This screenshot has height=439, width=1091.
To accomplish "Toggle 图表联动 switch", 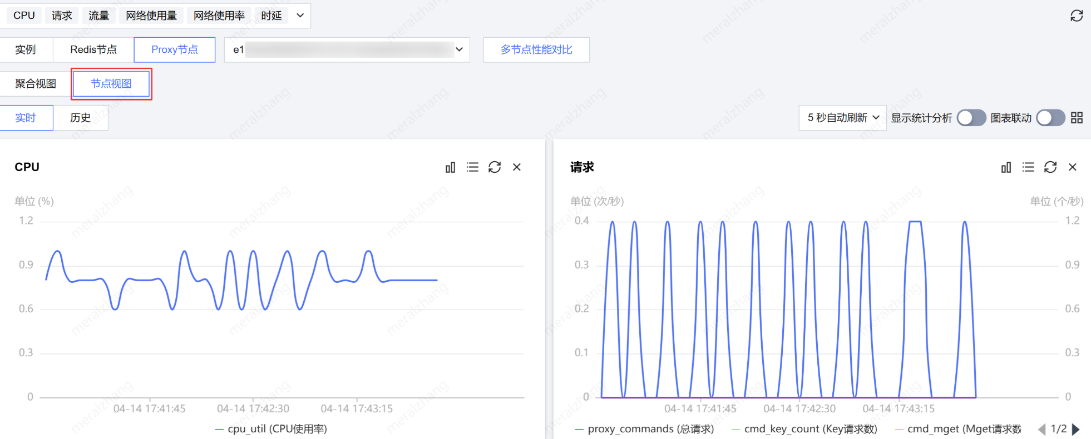I will [x=1050, y=118].
